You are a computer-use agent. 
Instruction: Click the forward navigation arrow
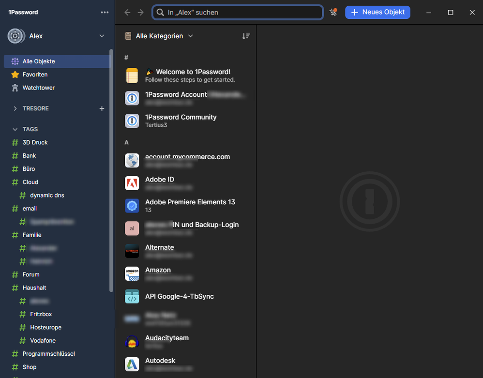[141, 12]
